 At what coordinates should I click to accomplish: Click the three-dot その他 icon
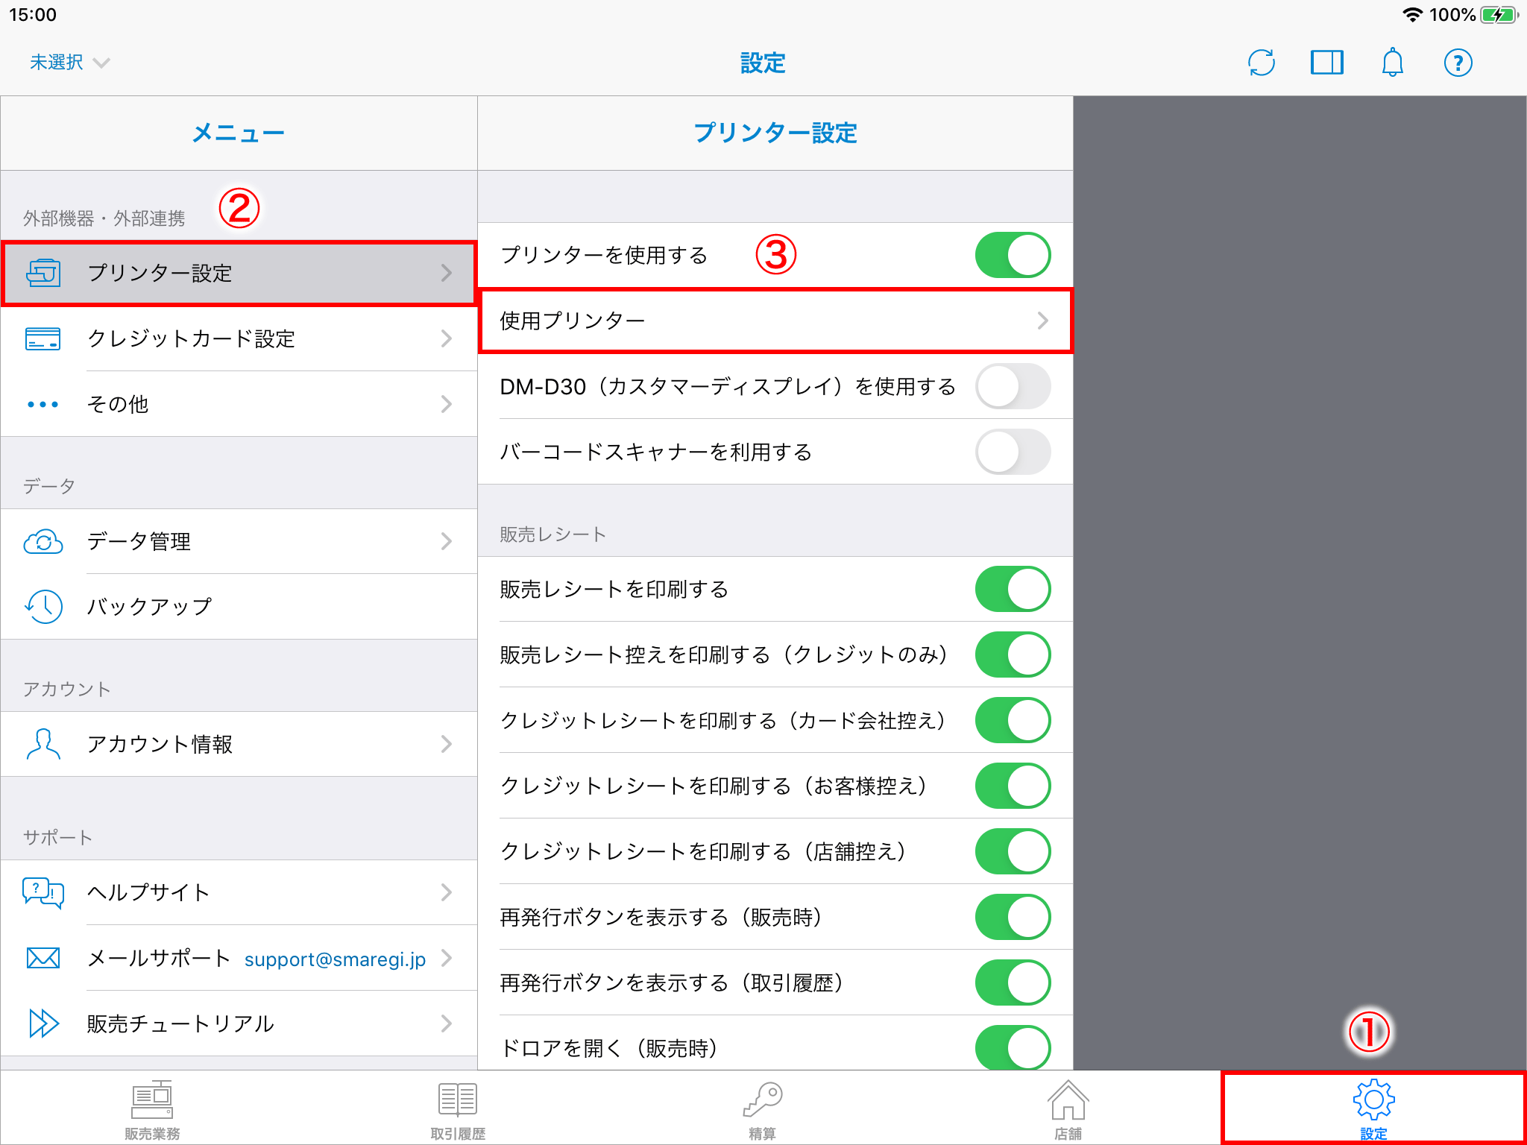pyautogui.click(x=43, y=404)
